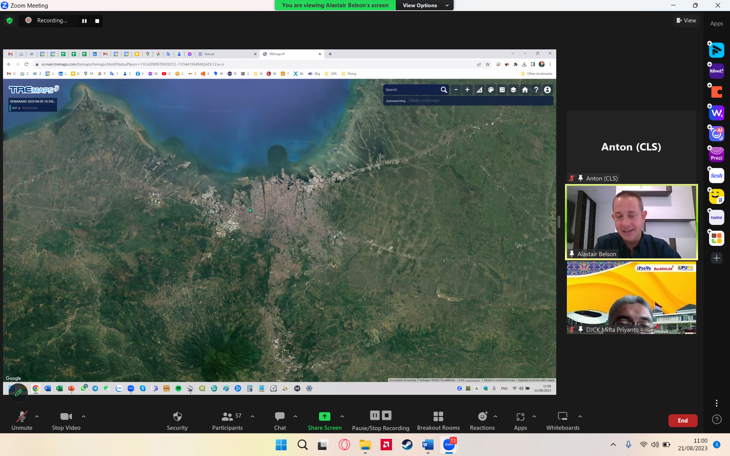Click the layers toggle icon in TREMaps
The width and height of the screenshot is (730, 456).
tap(513, 90)
